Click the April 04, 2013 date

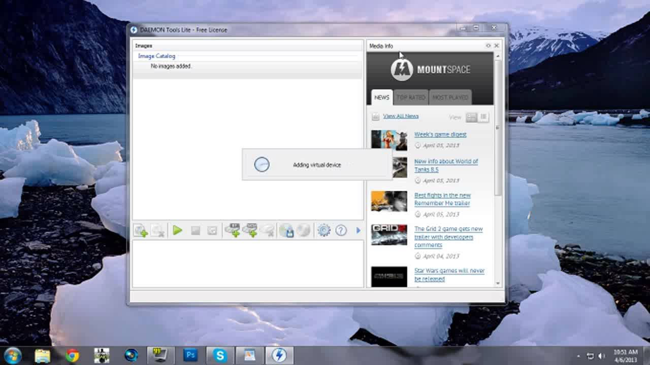click(441, 256)
